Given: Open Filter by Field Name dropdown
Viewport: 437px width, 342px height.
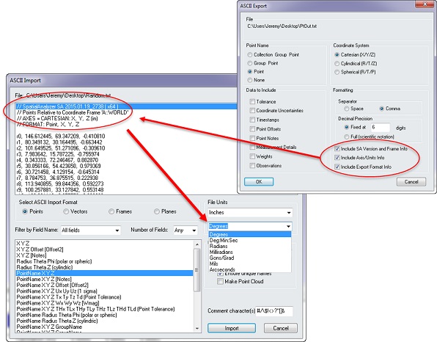Looking at the screenshot, I should 91,230.
